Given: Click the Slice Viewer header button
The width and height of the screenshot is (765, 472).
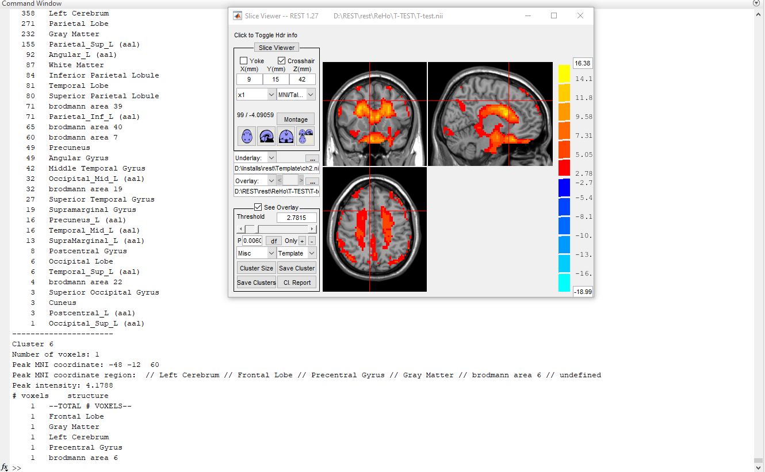Looking at the screenshot, I should pyautogui.click(x=277, y=48).
